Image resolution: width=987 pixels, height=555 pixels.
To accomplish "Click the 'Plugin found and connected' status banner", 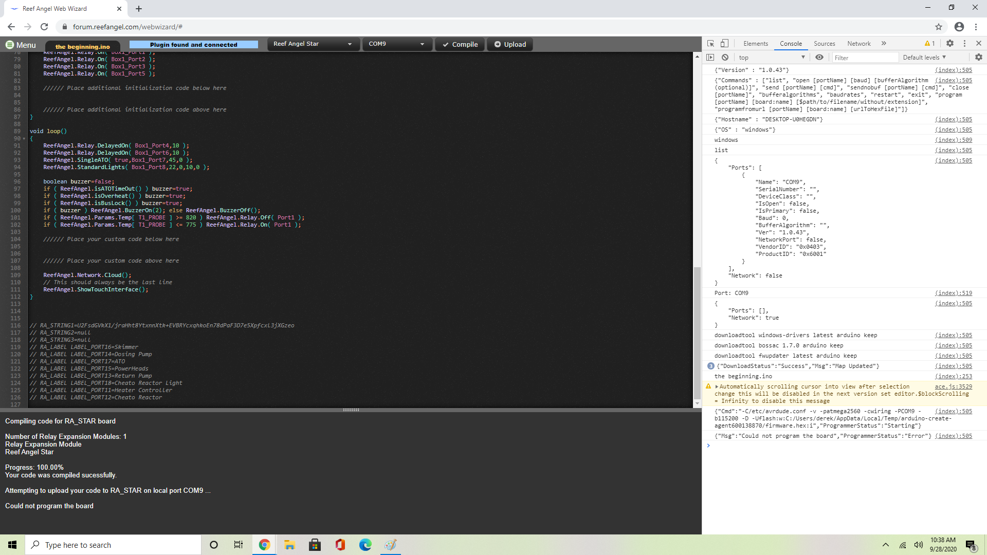I will 194,45.
